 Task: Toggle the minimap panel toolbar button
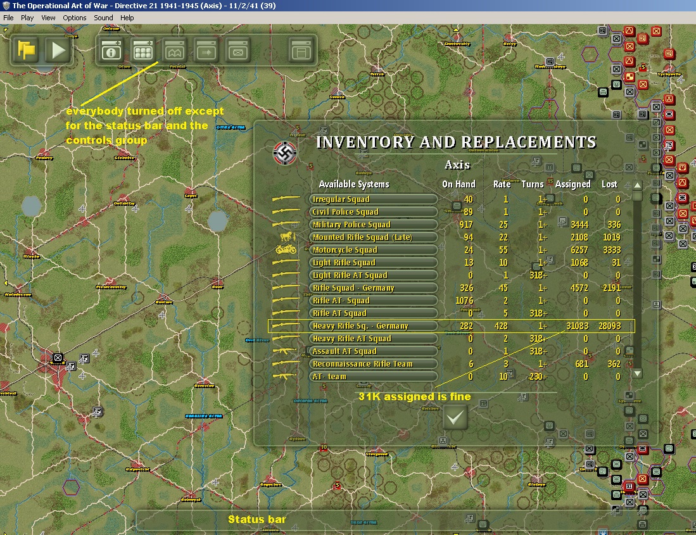pos(174,50)
